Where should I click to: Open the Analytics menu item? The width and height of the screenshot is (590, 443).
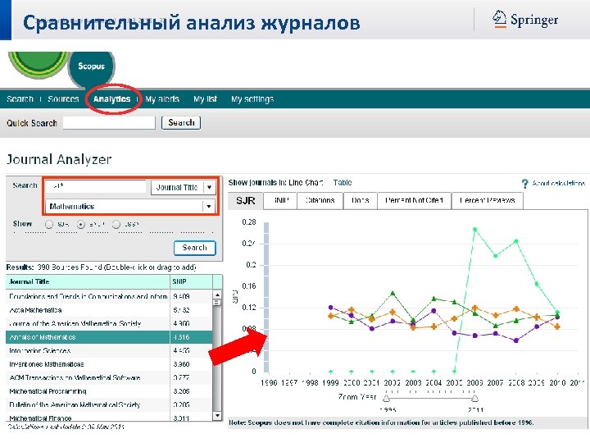111,99
